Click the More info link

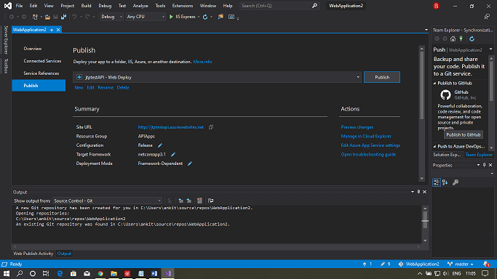click(202, 62)
